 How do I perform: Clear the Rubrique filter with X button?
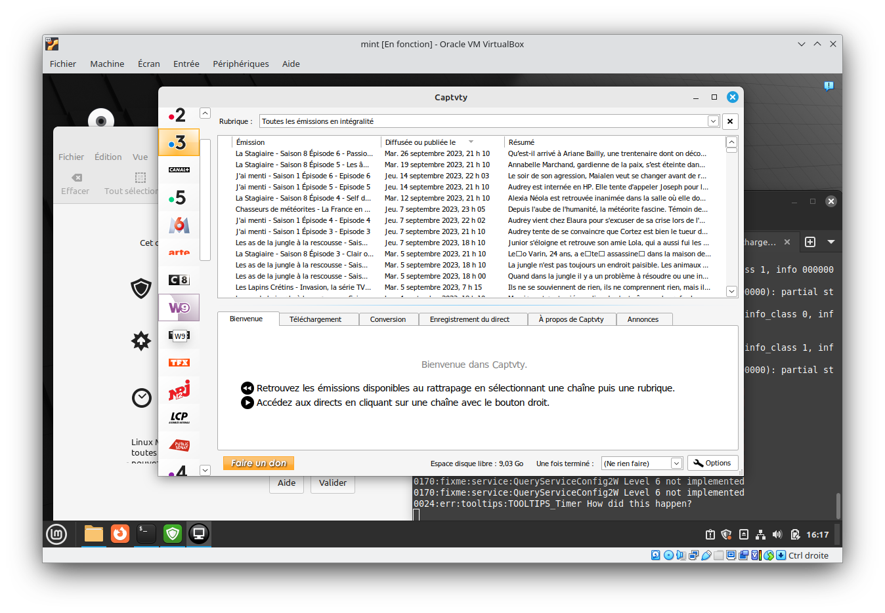click(730, 121)
